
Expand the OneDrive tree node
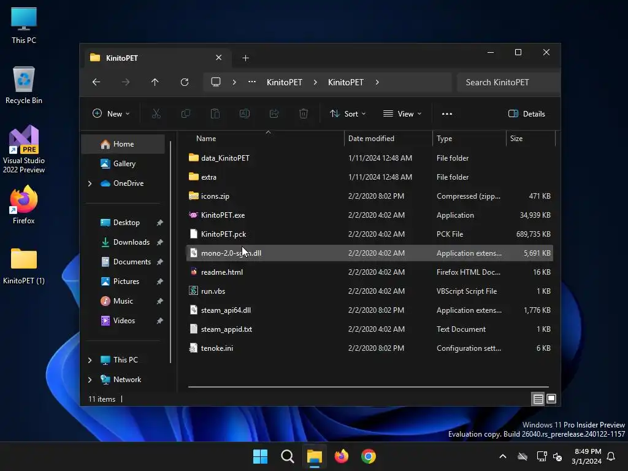click(x=90, y=183)
